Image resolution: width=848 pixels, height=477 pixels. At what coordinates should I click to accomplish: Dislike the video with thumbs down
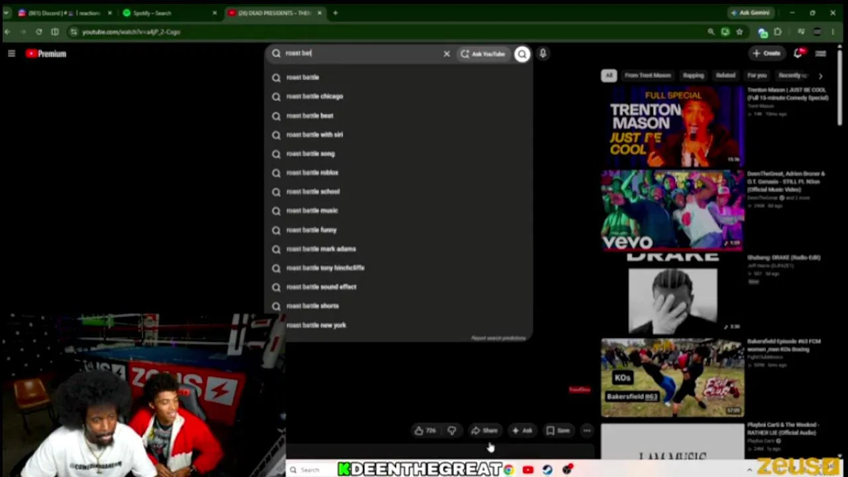click(452, 431)
